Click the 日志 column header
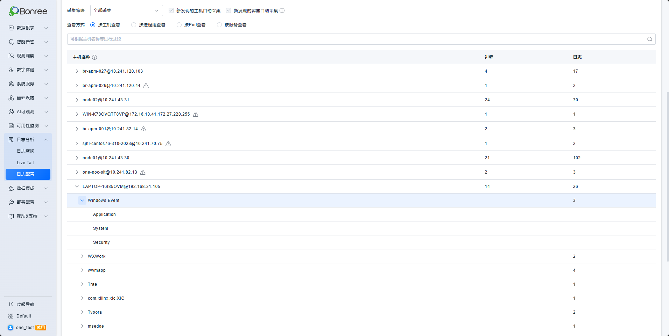 577,57
